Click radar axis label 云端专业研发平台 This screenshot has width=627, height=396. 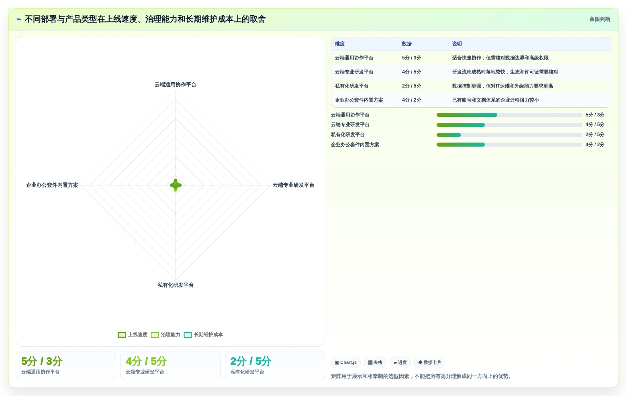tap(294, 185)
